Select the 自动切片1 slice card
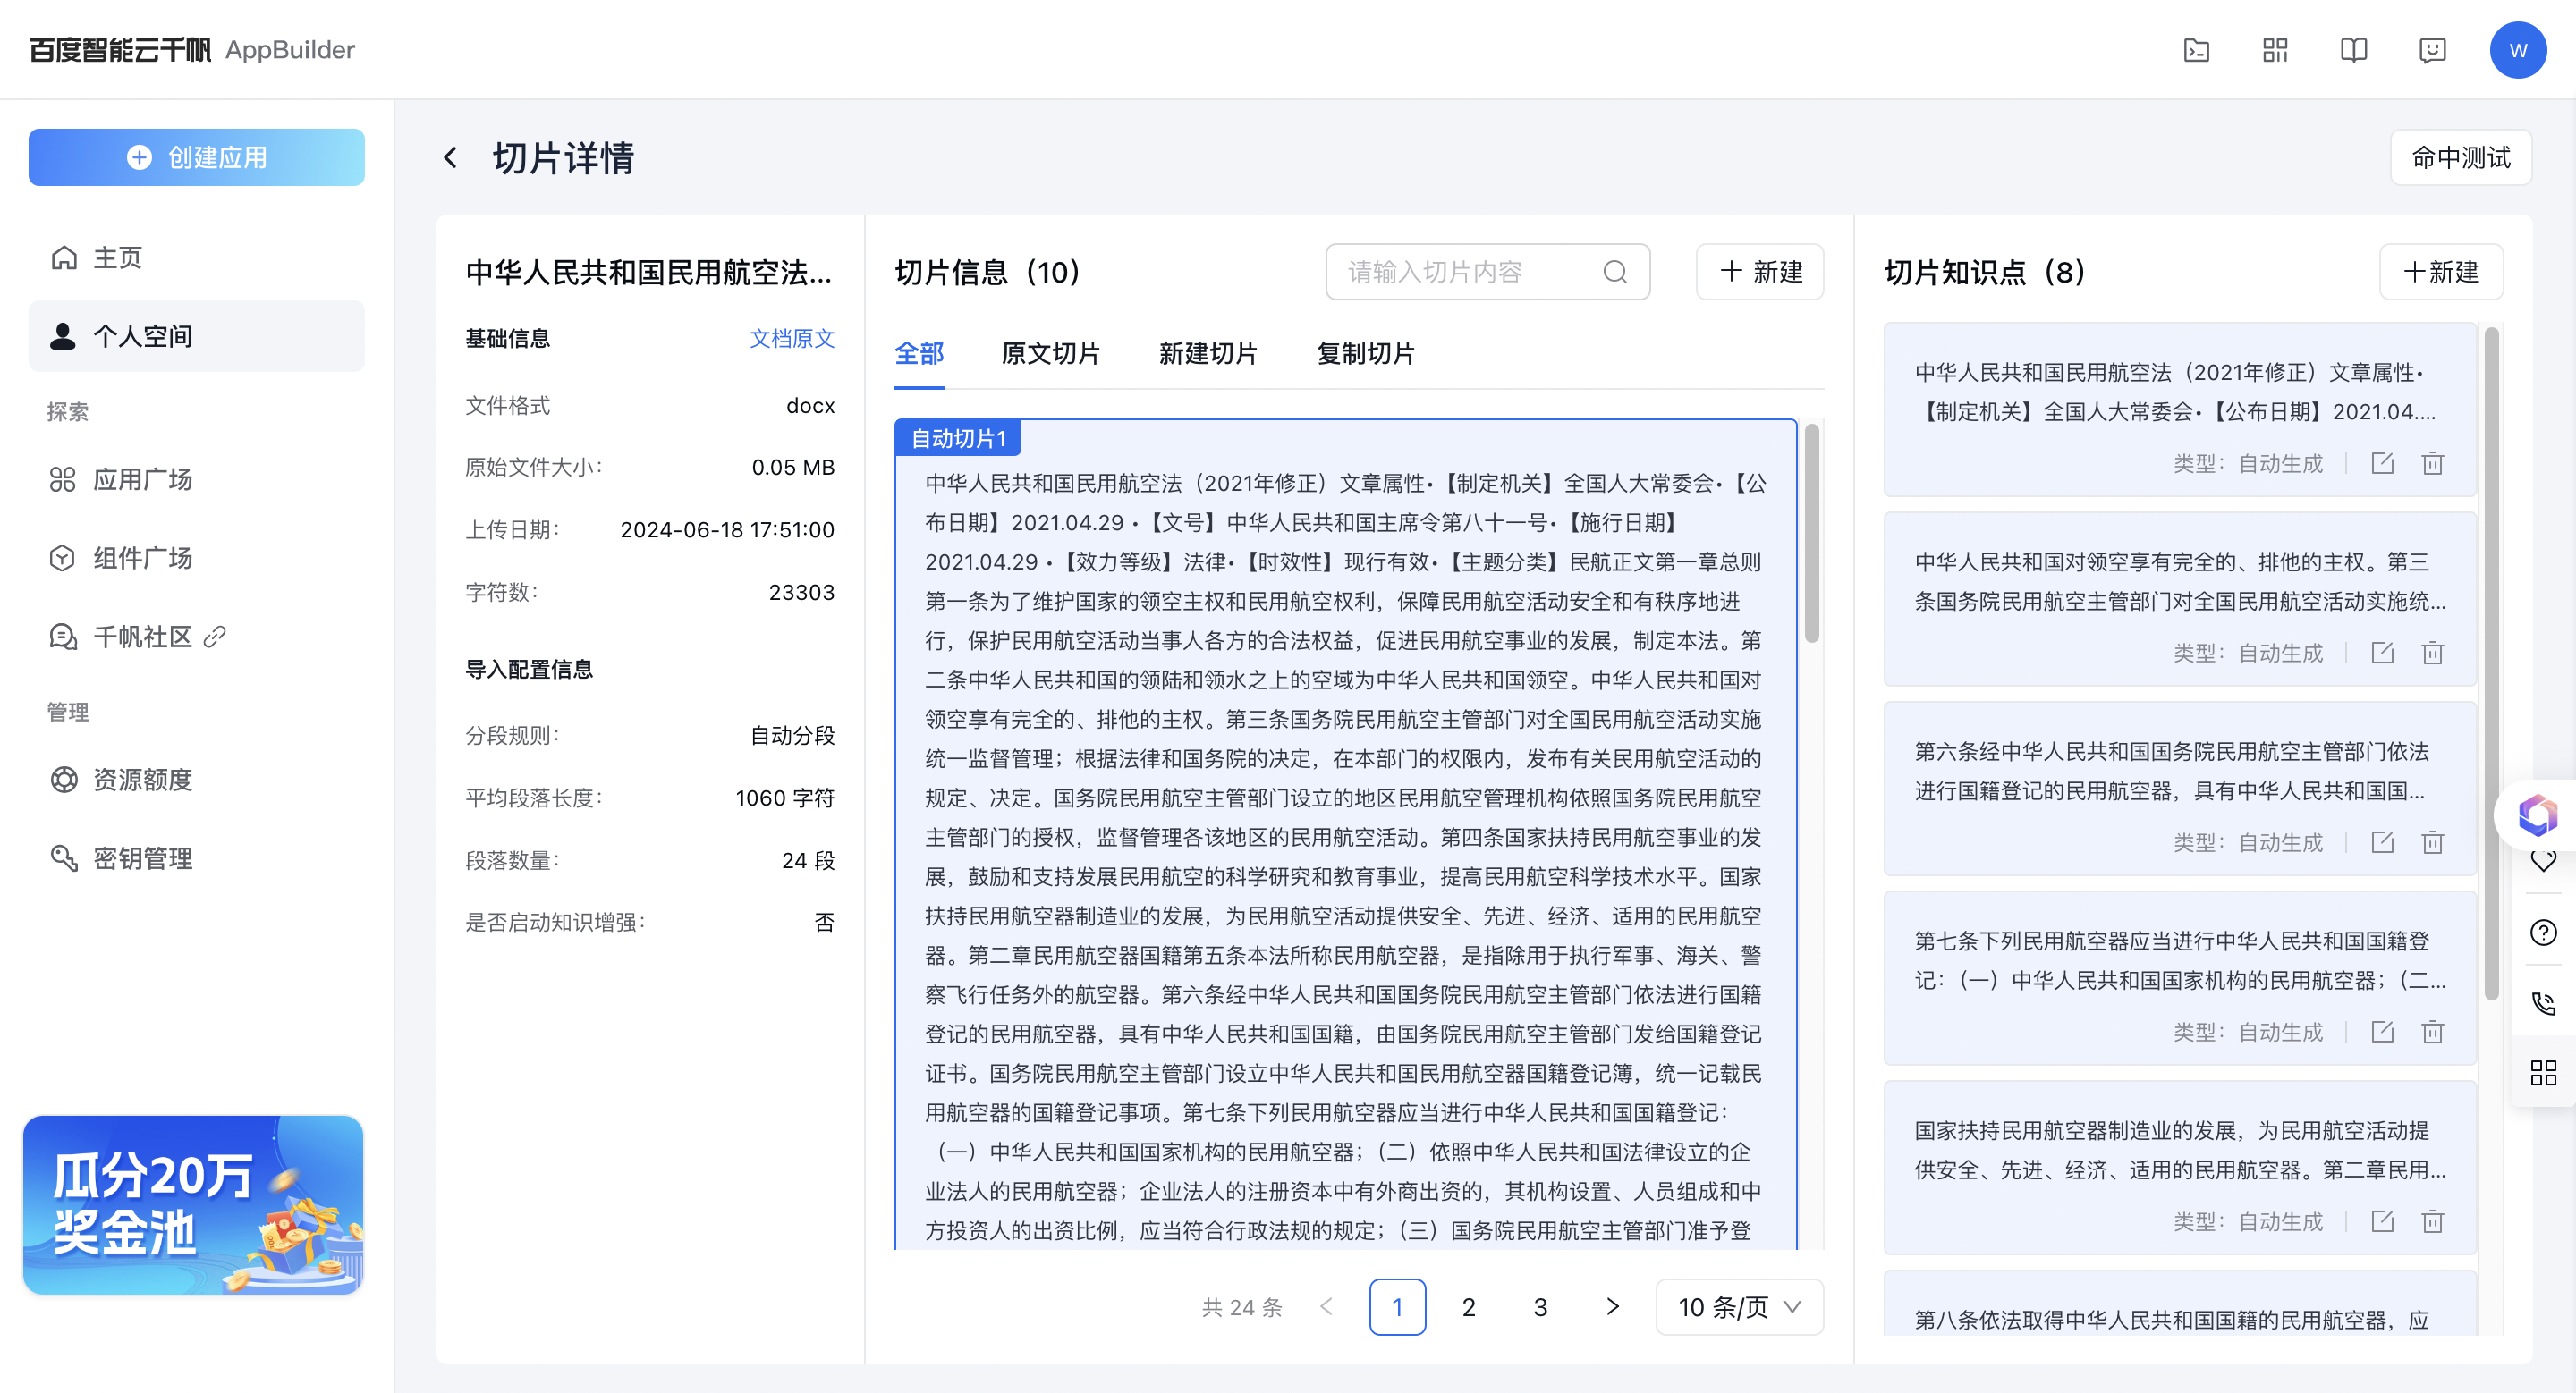The width and height of the screenshot is (2576, 1393). click(x=1345, y=834)
